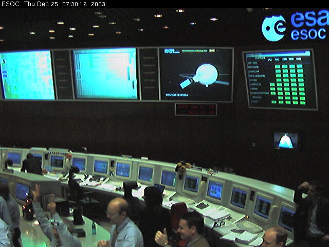329x247 pixels.
Task: Toggle bottom-right green cell in status grid
Action: 303,102
